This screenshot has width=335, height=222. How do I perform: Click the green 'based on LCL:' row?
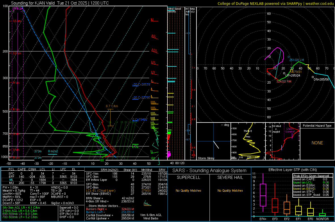(x=311, y=183)
